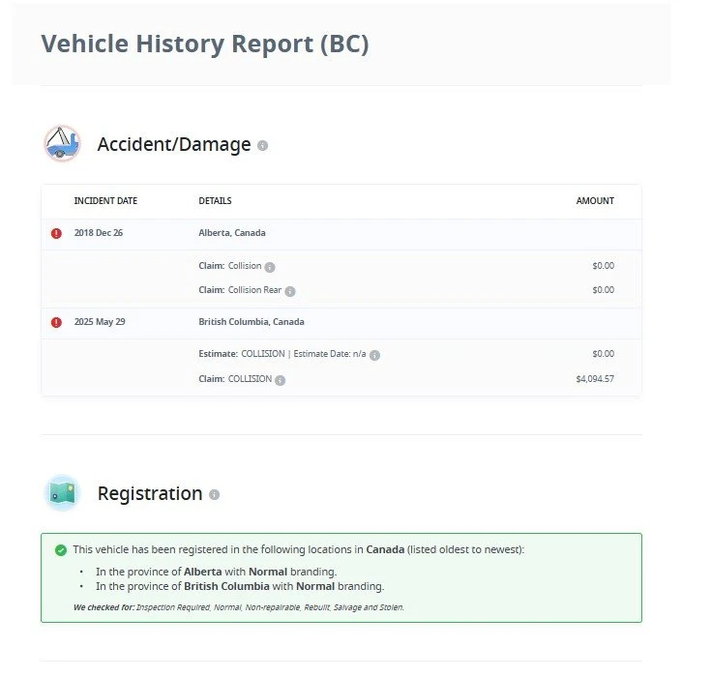Click the green checkmark in registration box
711x677 pixels.
click(x=61, y=550)
